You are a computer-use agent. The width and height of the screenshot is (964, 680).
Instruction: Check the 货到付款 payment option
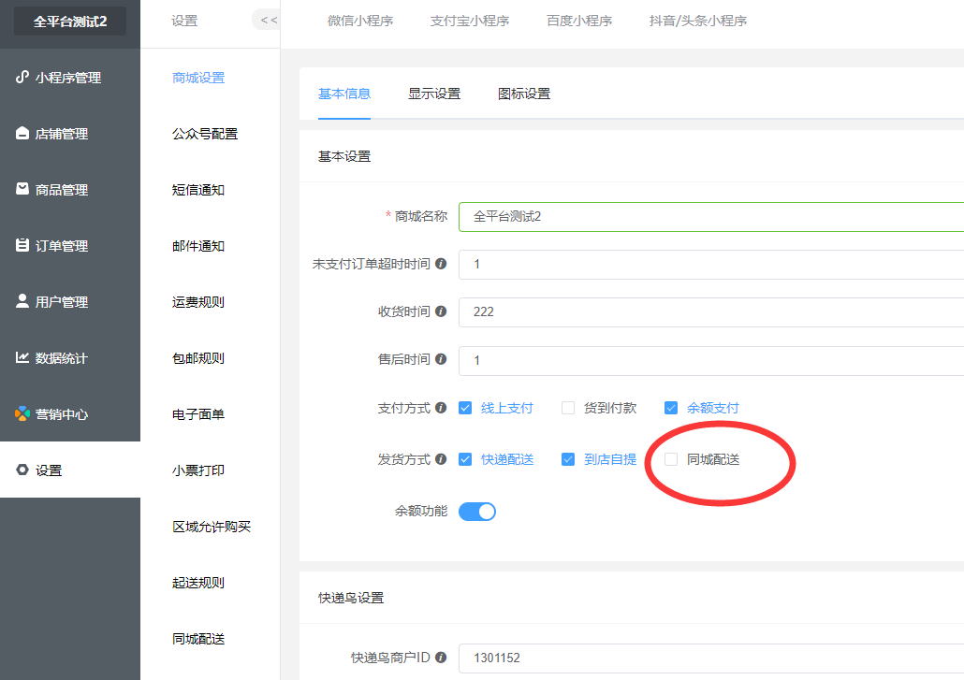(568, 408)
